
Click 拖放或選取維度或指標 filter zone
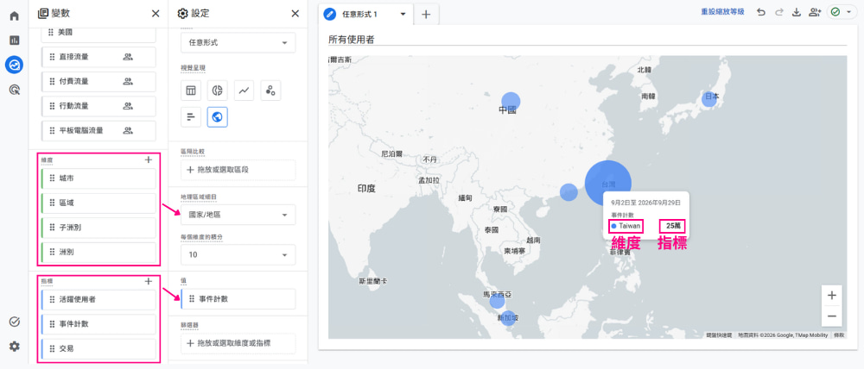[238, 344]
